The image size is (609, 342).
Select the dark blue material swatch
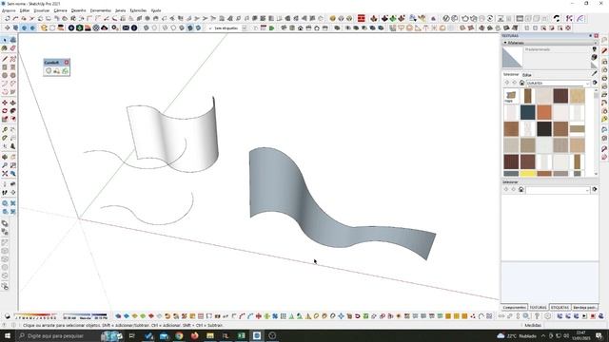click(x=527, y=112)
